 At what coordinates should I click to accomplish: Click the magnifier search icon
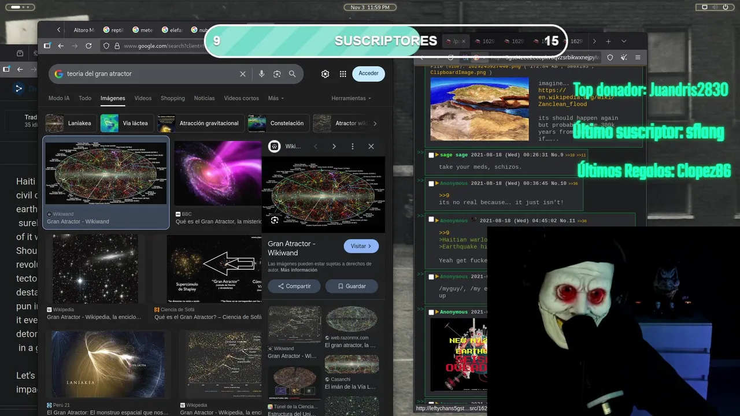pyautogui.click(x=293, y=74)
